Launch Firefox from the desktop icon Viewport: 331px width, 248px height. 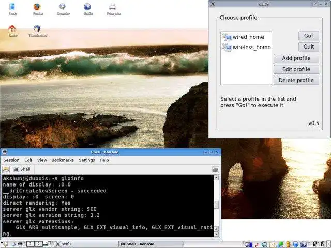pos(37,7)
